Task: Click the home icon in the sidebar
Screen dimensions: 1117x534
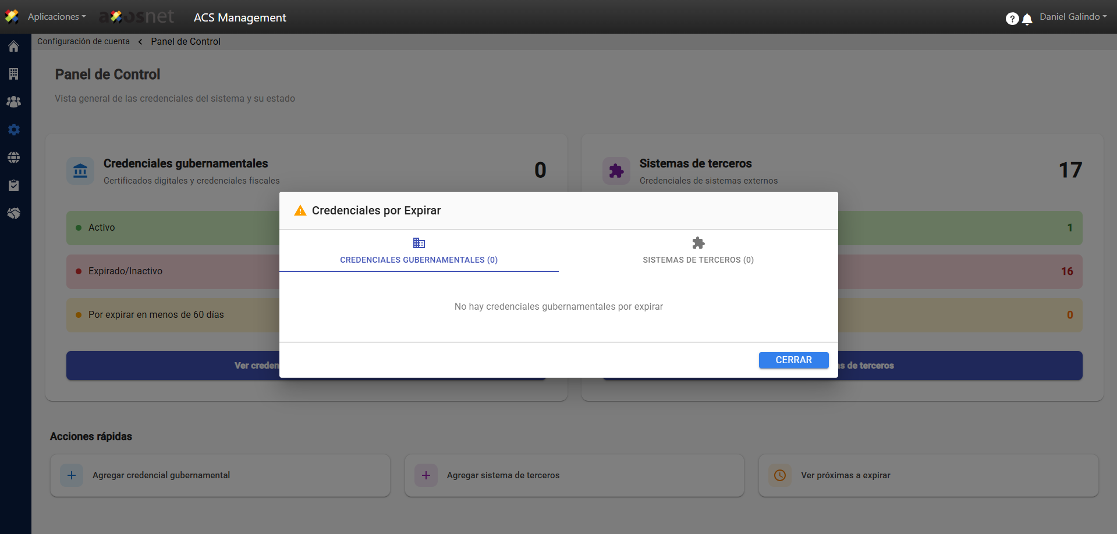Action: (13, 46)
